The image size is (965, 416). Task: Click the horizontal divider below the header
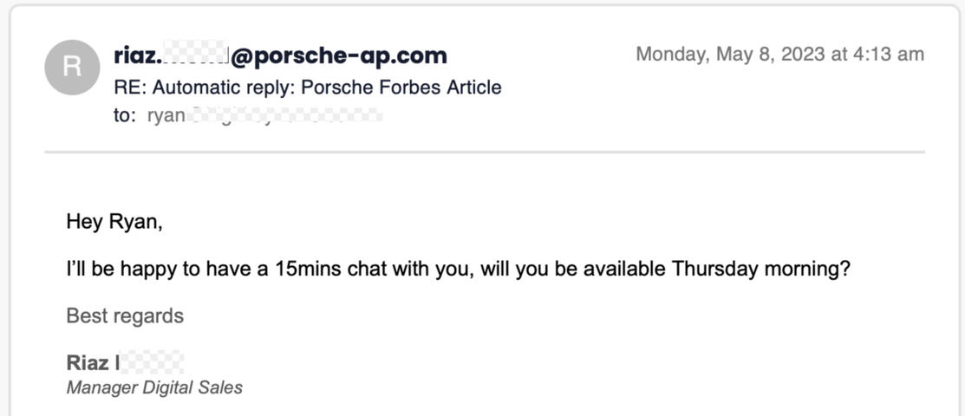point(484,152)
